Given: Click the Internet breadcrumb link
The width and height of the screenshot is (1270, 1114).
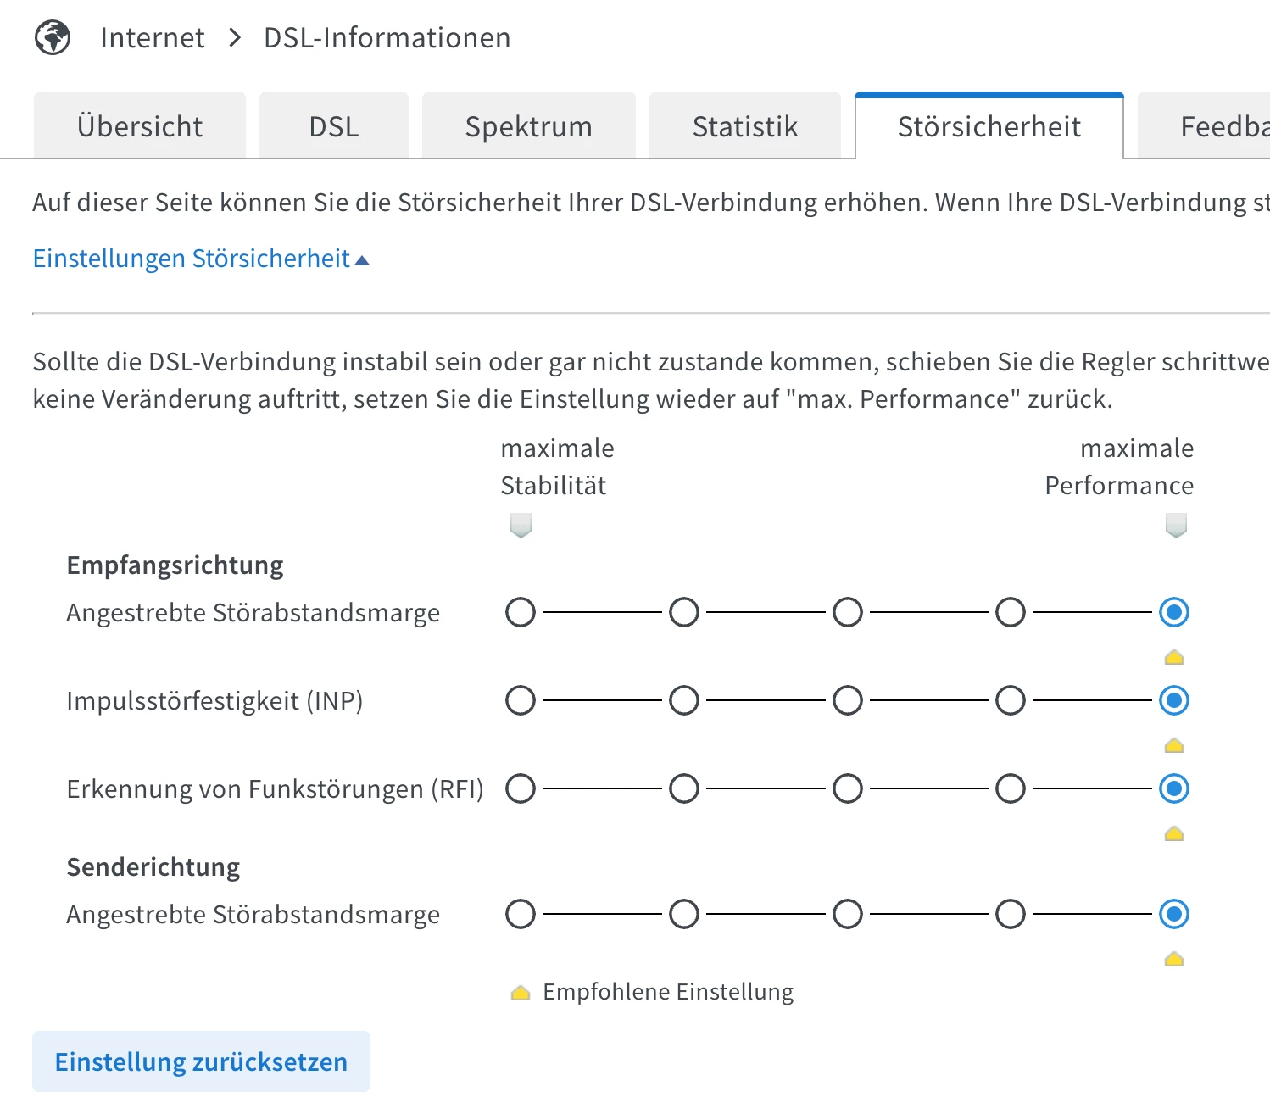Looking at the screenshot, I should [153, 38].
